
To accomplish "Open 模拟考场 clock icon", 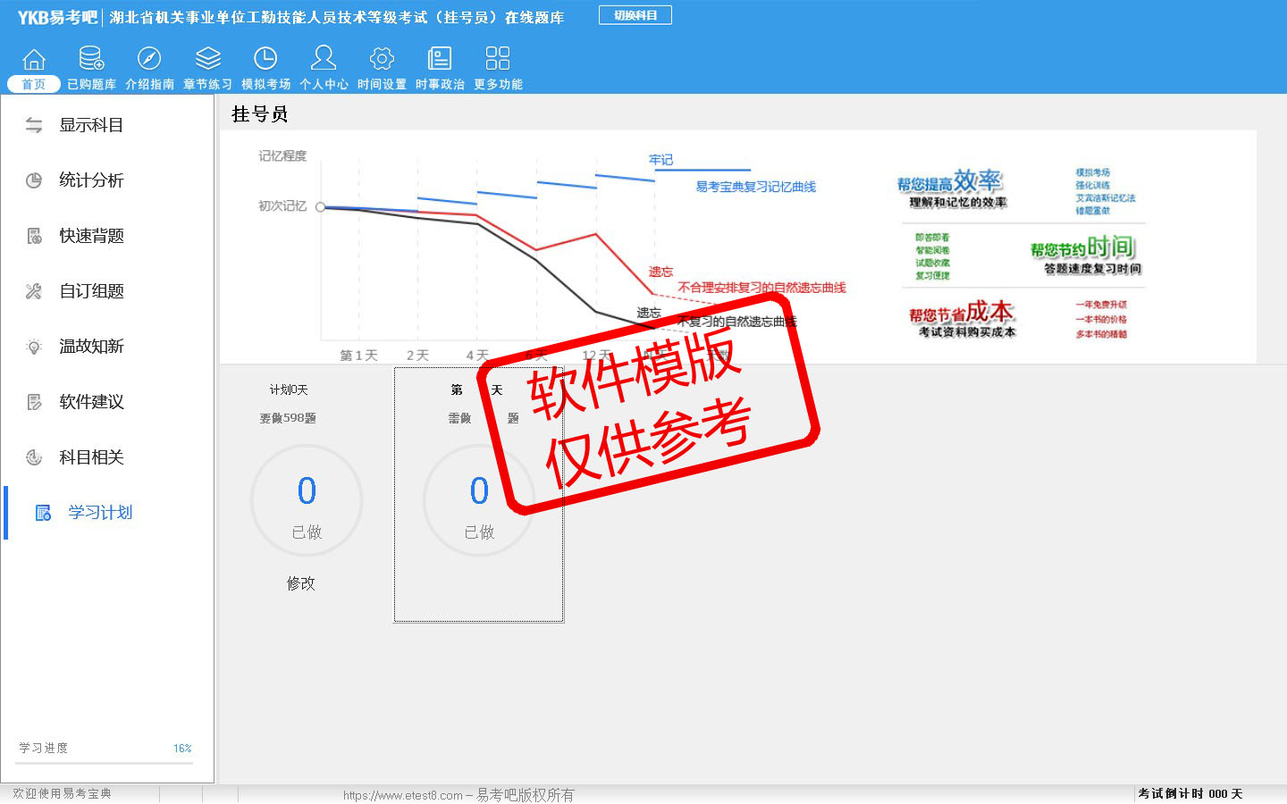I will [x=265, y=59].
